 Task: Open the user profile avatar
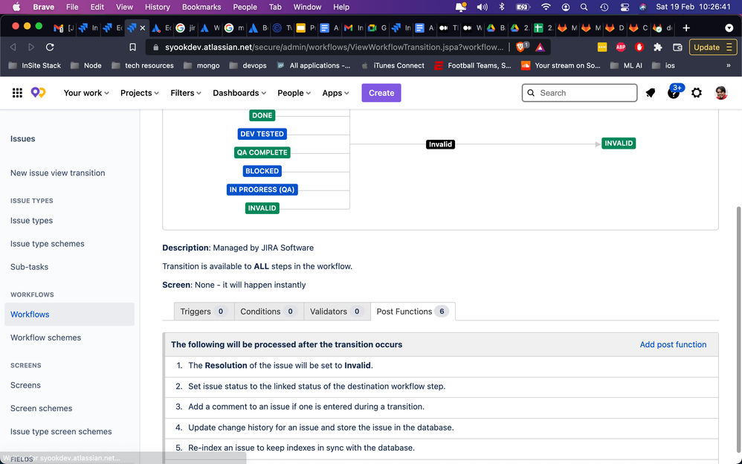(x=720, y=93)
